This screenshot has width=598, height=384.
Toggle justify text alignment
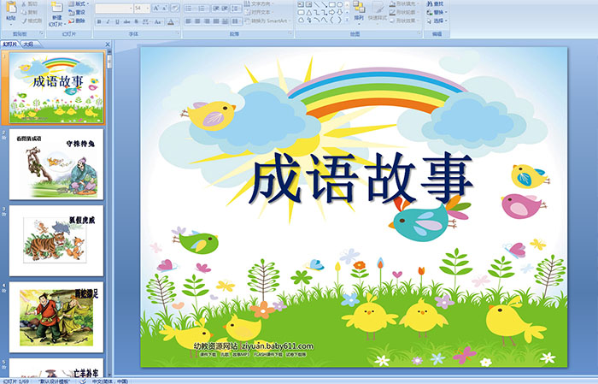216,21
